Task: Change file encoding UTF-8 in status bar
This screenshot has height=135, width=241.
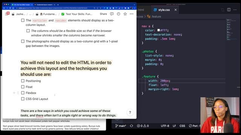Action: click(x=165, y=126)
